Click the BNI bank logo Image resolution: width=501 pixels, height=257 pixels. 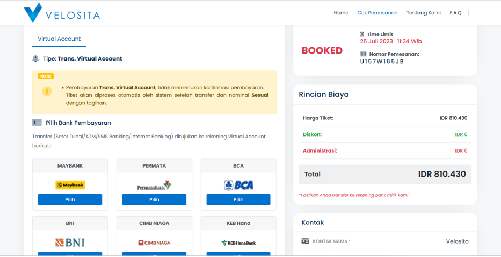(70, 243)
